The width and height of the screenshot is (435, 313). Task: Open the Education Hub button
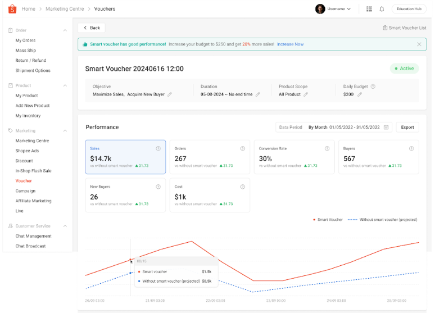pos(409,9)
